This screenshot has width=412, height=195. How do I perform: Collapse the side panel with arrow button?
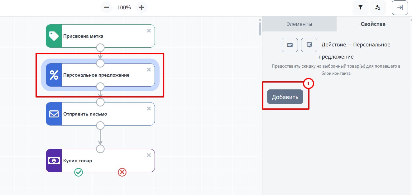(400, 7)
